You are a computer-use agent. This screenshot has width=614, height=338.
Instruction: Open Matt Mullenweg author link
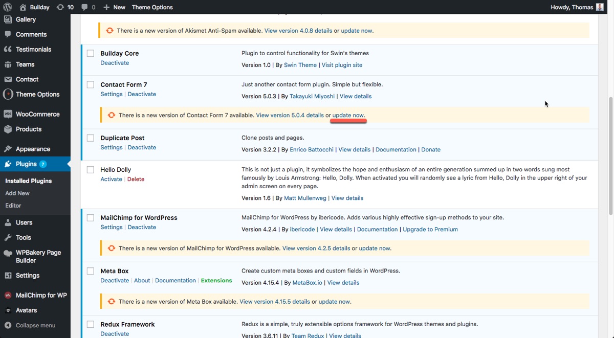pos(306,198)
